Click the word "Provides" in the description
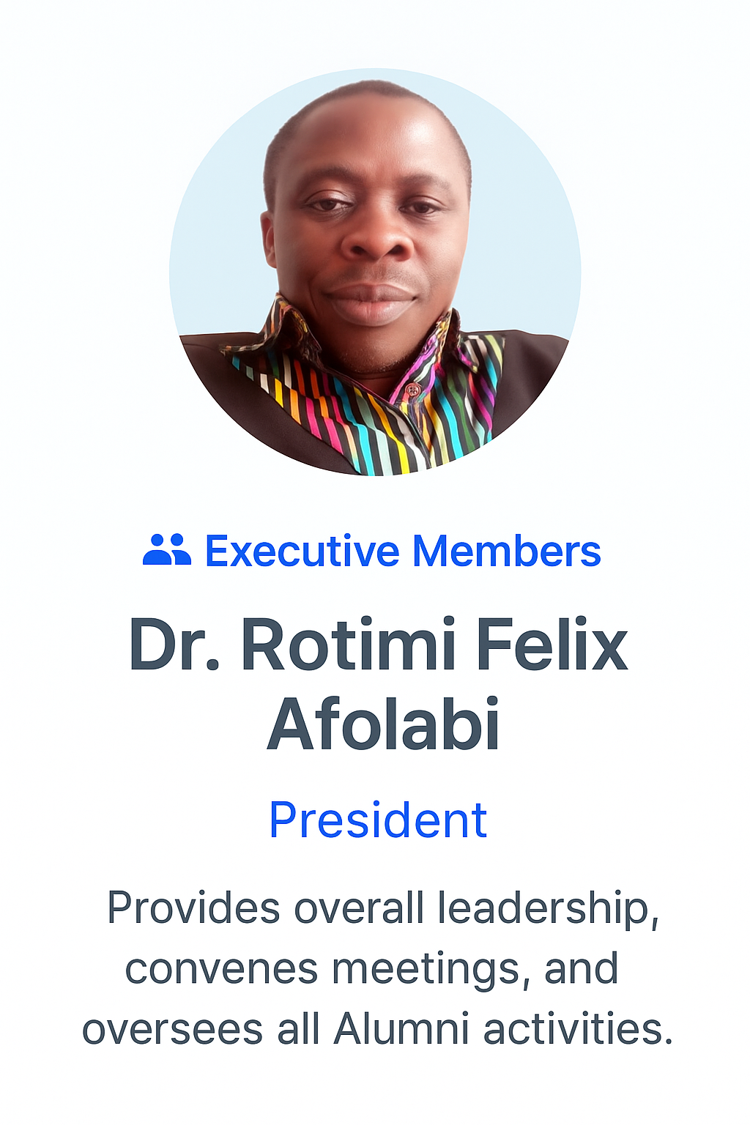The height and width of the screenshot is (1125, 750). click(193, 907)
